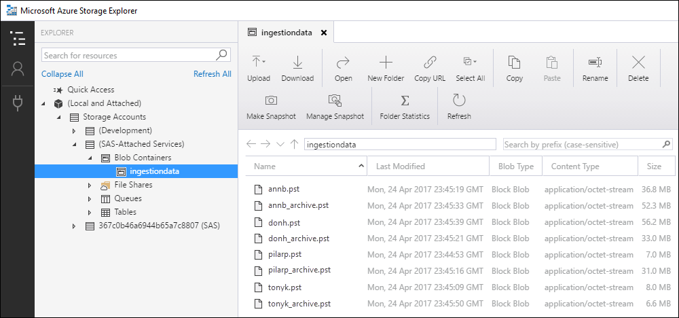
Task: Expand the File Shares node
Action: tap(89, 185)
